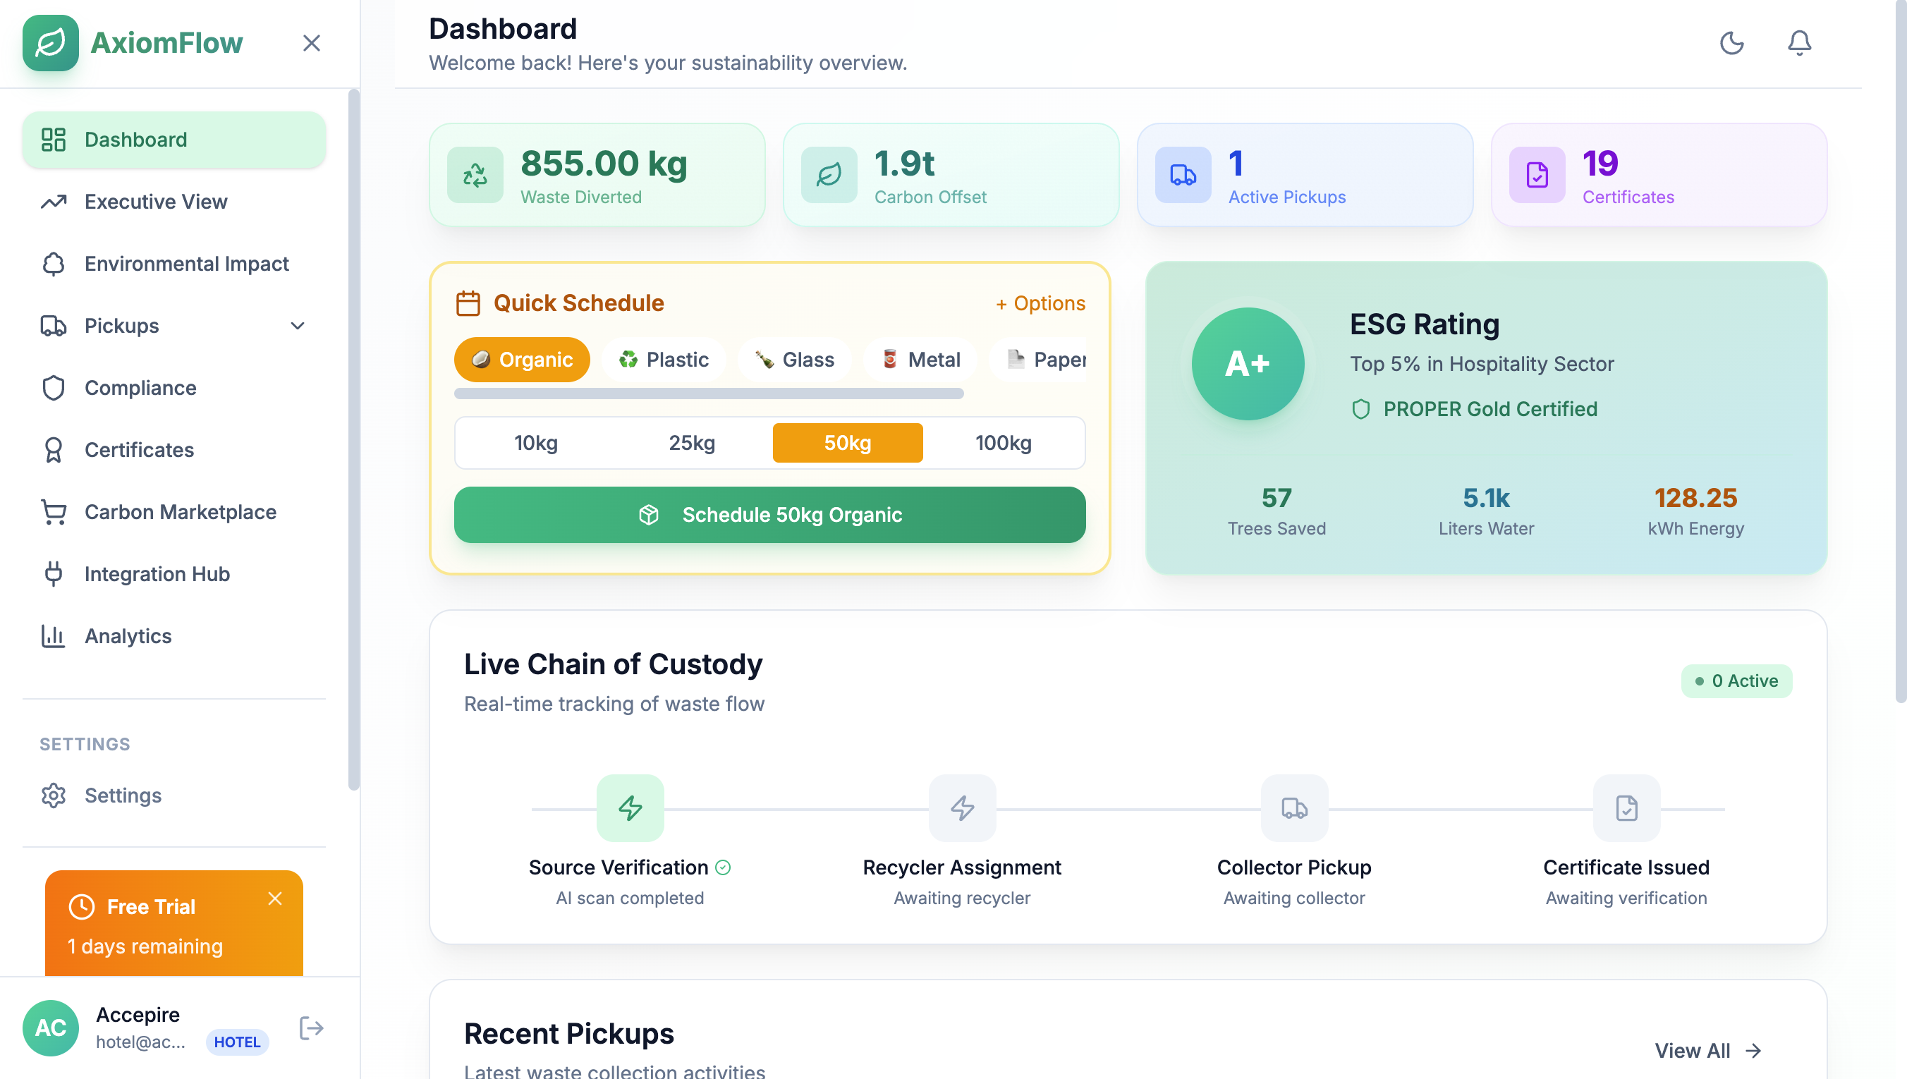This screenshot has height=1079, width=1907.
Task: Expand the Pickups submenu chevron
Action: (298, 326)
